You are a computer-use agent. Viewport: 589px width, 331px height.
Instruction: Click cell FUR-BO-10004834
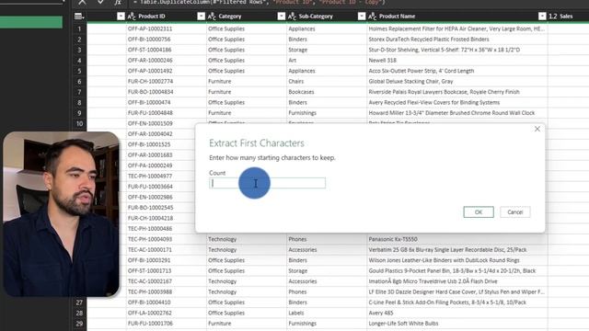(150, 92)
